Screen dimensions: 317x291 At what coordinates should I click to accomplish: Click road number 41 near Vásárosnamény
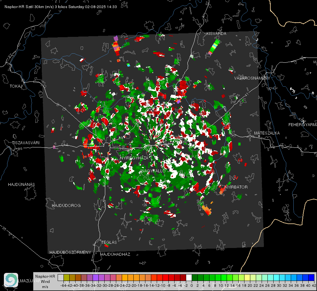pyautogui.click(x=246, y=94)
